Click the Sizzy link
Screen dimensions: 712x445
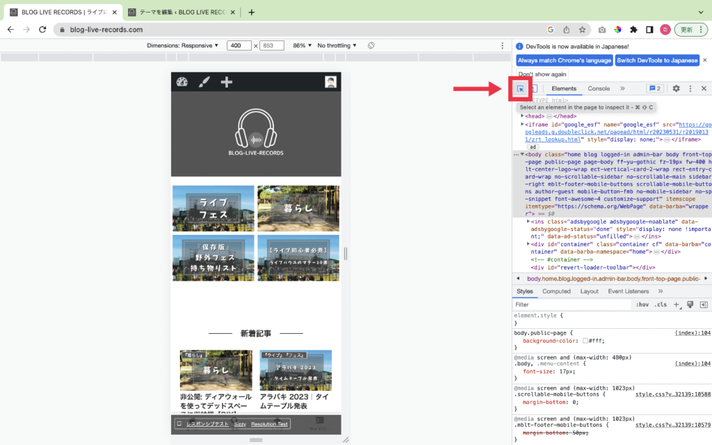(240, 424)
